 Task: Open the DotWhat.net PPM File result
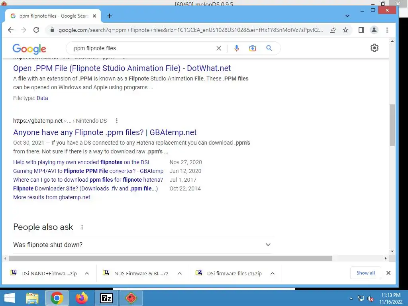tap(122, 68)
